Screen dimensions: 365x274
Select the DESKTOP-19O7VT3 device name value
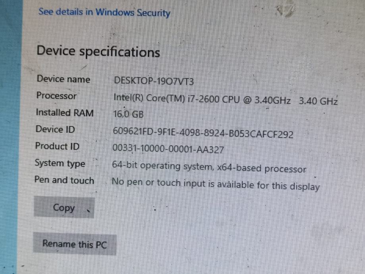point(154,81)
